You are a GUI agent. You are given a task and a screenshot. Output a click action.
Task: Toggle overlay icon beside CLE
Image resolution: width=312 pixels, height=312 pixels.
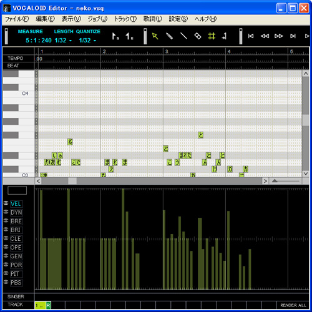pos(6,238)
